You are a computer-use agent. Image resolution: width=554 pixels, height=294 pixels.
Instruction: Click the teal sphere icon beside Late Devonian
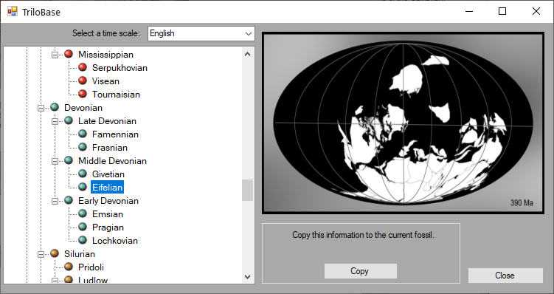coord(69,120)
